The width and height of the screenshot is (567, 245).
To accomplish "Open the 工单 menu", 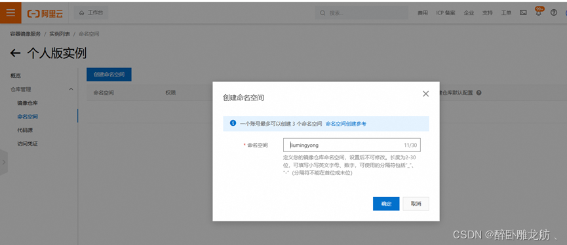I will (x=506, y=13).
